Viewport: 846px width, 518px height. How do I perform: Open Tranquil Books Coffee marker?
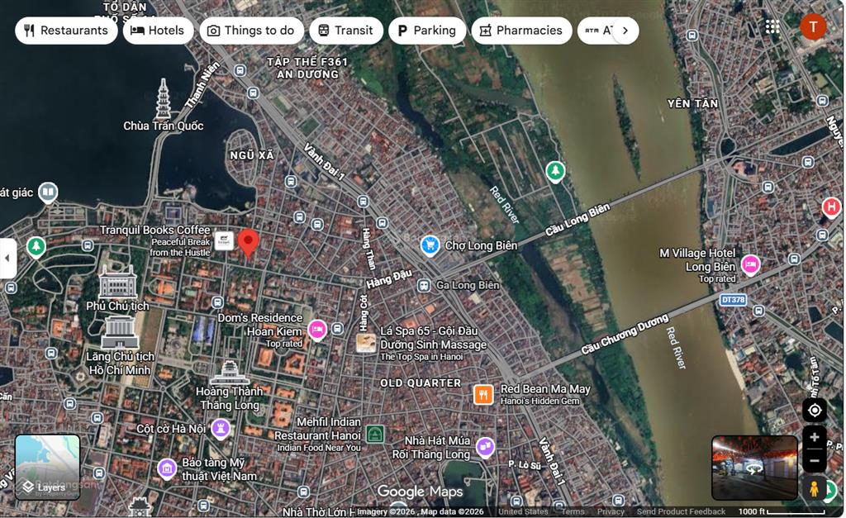(224, 240)
